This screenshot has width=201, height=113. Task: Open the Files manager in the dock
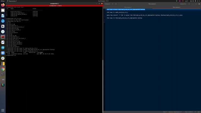click(x=3, y=10)
